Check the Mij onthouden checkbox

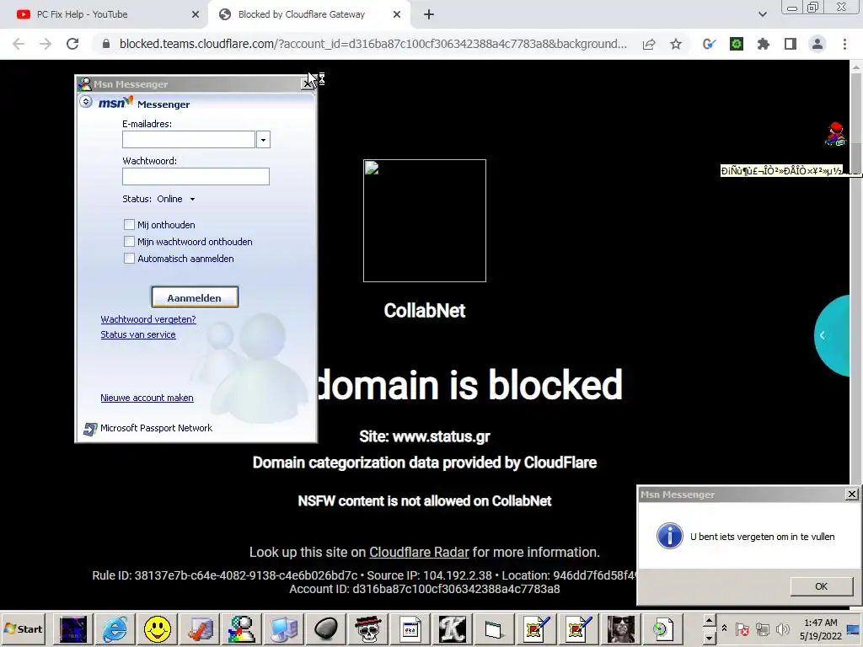point(129,224)
